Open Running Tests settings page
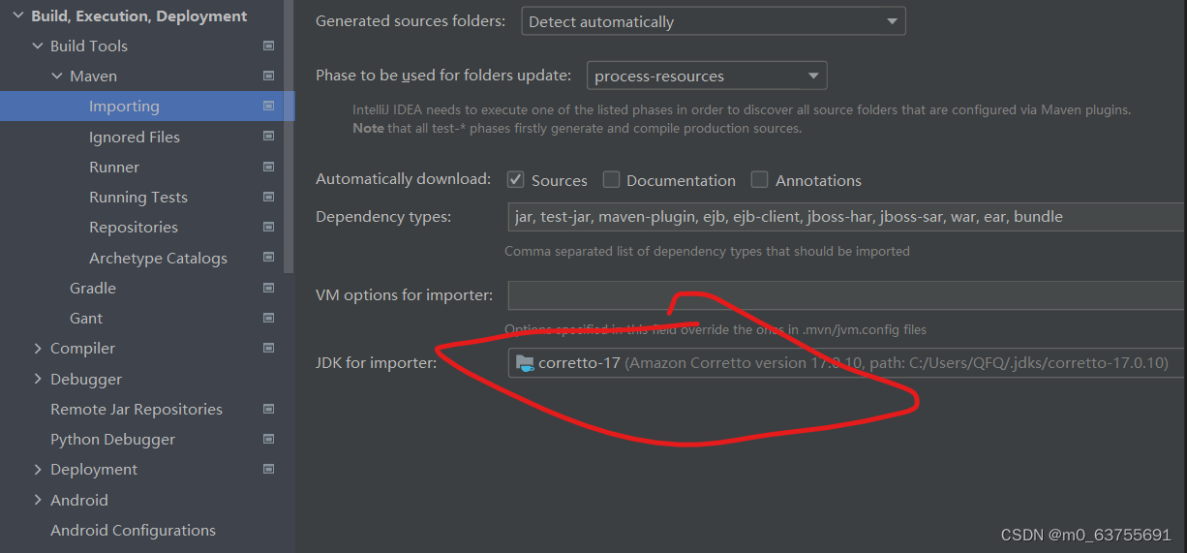Screen dimensions: 1187x553 tap(138, 197)
